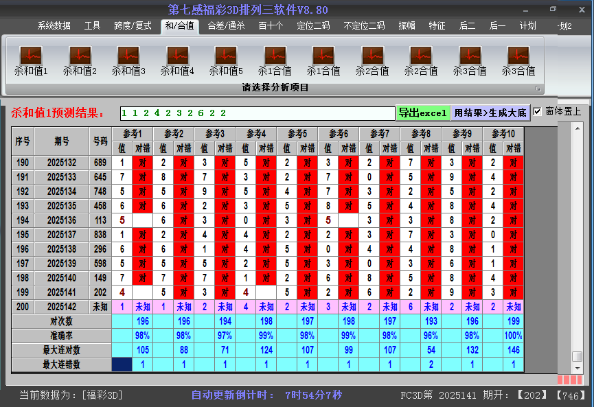Click the 146 最大连对数 cell
The image size is (594, 407).
tap(514, 350)
